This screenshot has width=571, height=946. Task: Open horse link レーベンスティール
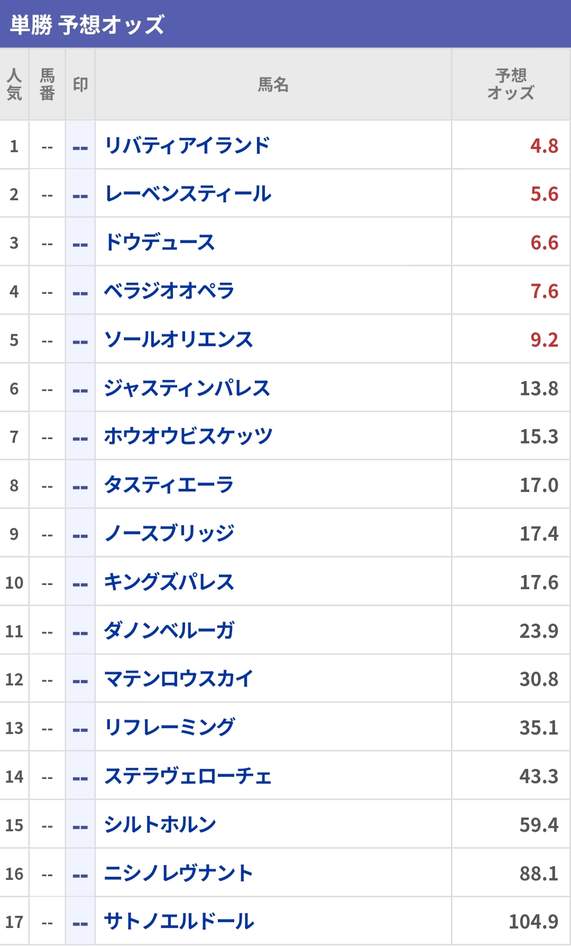tap(188, 194)
